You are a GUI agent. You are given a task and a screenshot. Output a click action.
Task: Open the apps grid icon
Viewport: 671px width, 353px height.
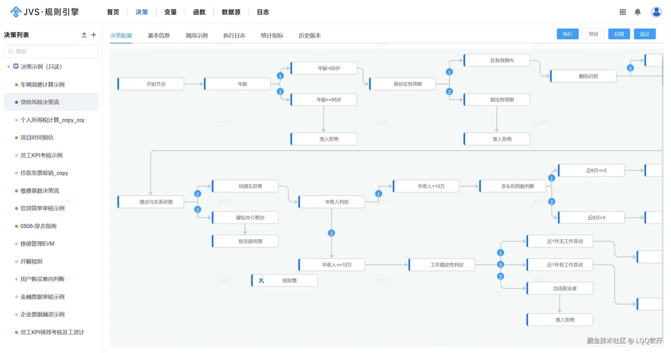(x=622, y=12)
